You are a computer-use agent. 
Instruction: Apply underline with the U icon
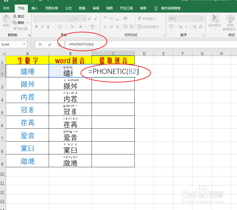tap(48, 27)
